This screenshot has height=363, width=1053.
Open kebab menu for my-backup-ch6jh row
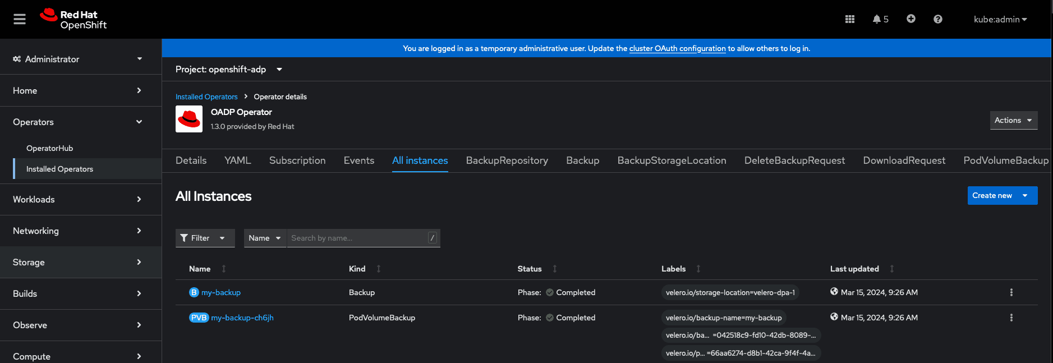(x=1011, y=318)
